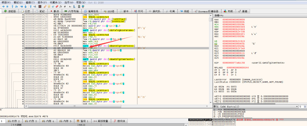Click the R9 register value 0000000000000051

(234, 44)
